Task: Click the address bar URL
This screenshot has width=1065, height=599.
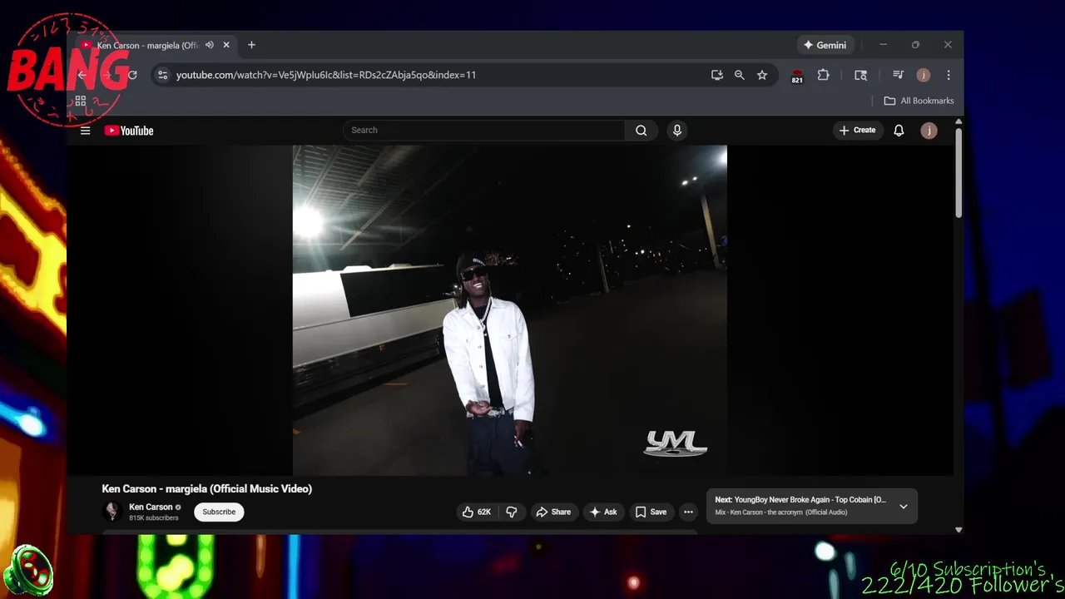Action: pyautogui.click(x=325, y=75)
